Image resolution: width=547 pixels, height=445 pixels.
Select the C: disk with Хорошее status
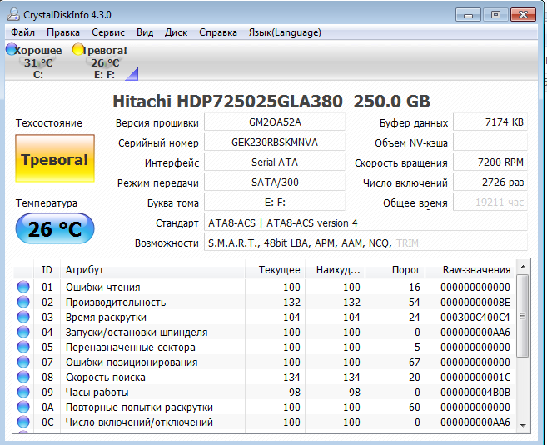click(34, 62)
